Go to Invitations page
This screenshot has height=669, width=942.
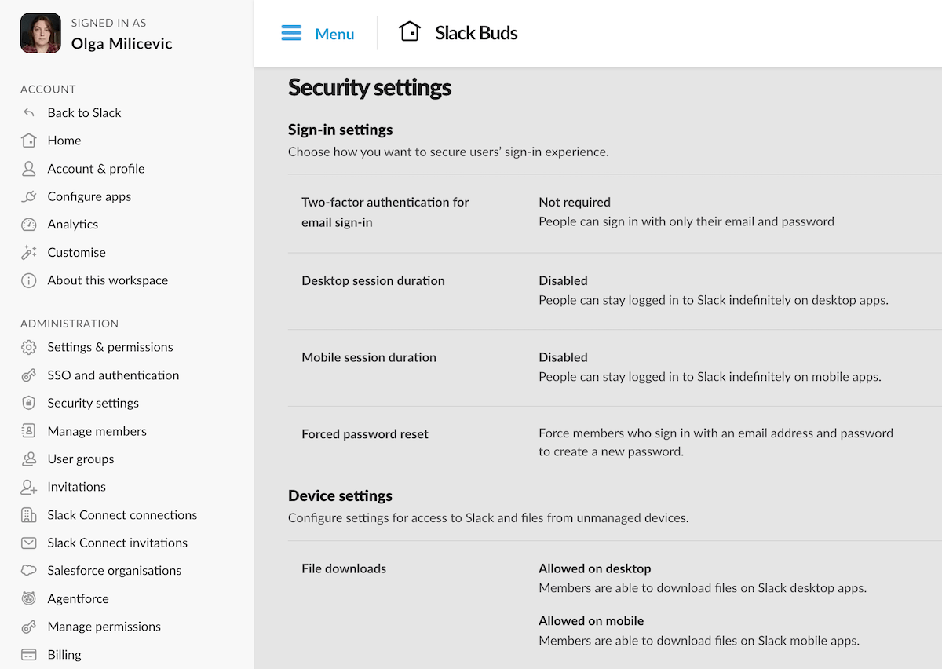[76, 487]
